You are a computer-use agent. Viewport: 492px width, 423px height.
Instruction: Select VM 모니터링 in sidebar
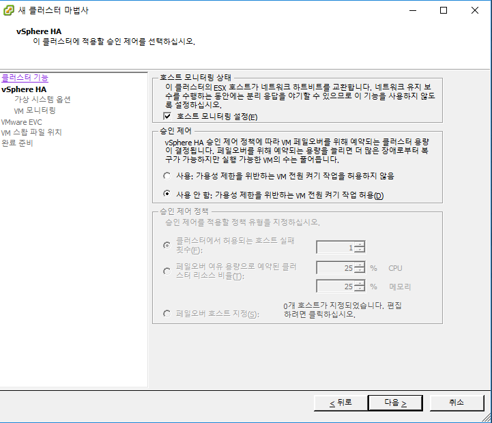(35, 111)
